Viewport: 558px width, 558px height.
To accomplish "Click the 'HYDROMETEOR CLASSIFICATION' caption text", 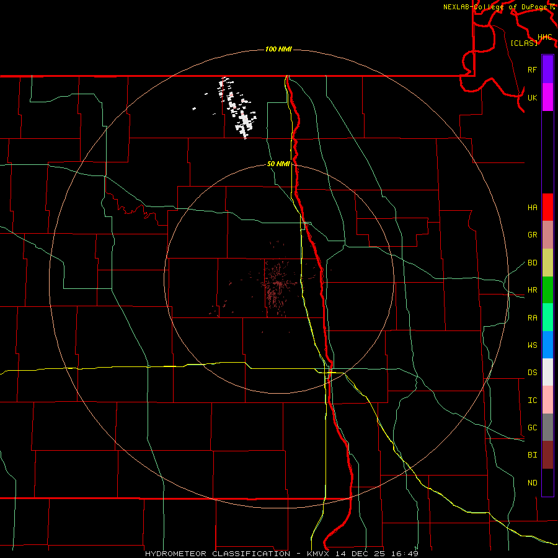I will click(218, 554).
